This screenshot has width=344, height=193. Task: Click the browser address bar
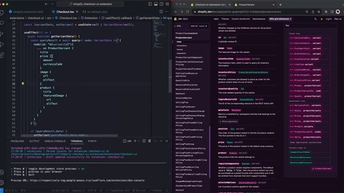(x=248, y=12)
